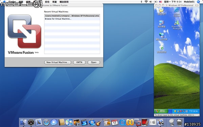
Task: Launch Dashboard from the Dock
Action: pos(31,122)
